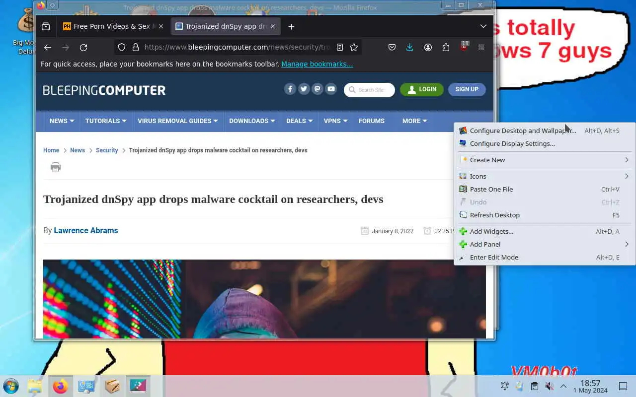Open author Lawrence Abrams link
The image size is (636, 397).
pos(86,230)
